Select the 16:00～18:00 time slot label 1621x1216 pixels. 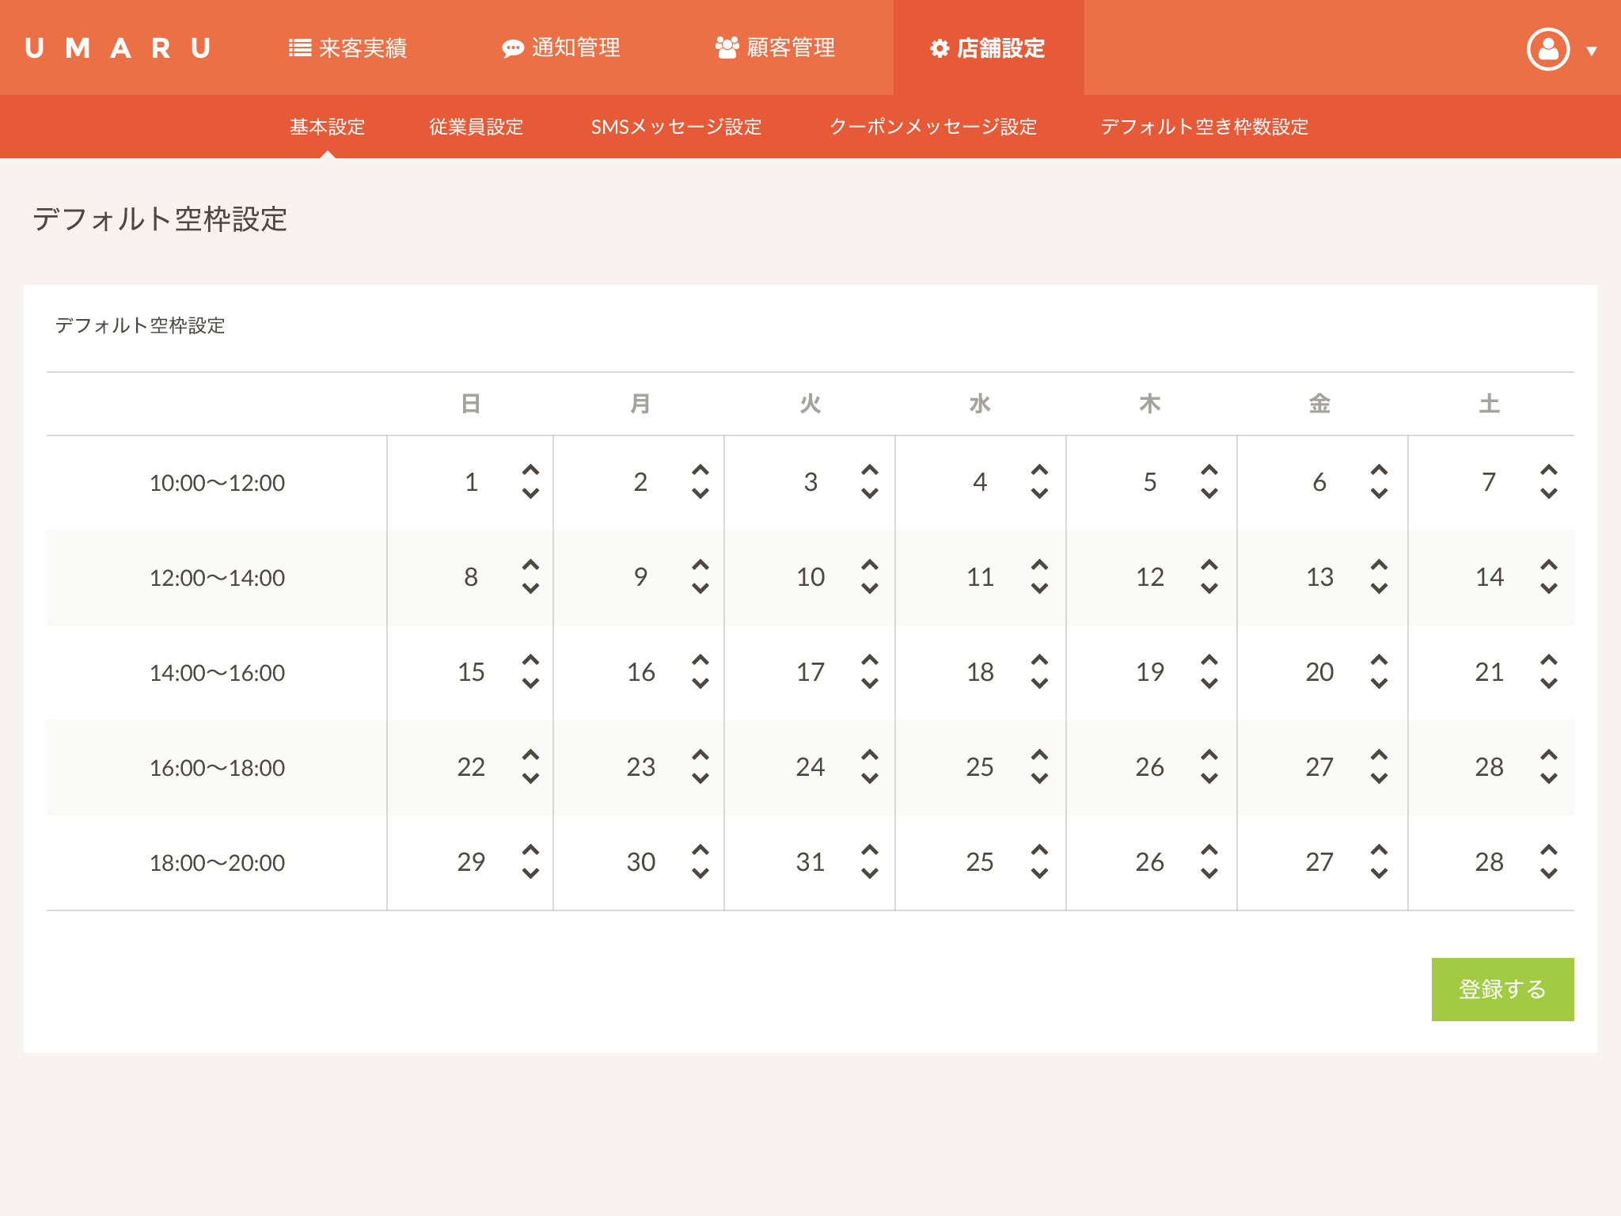tap(217, 768)
